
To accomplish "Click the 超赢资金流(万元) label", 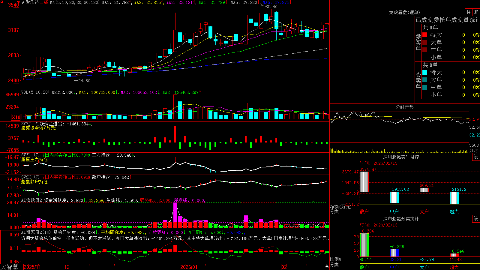I will (39, 128).
